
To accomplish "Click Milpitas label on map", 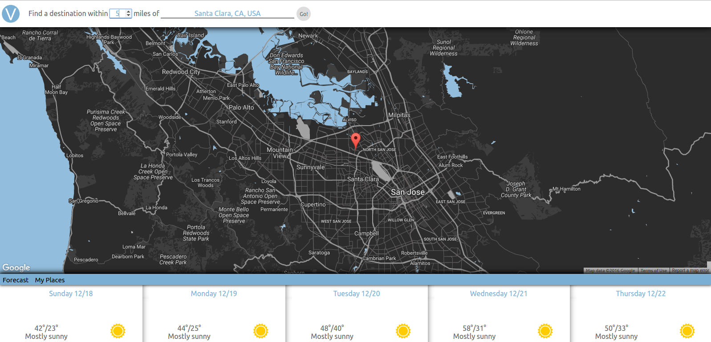I will coord(399,115).
